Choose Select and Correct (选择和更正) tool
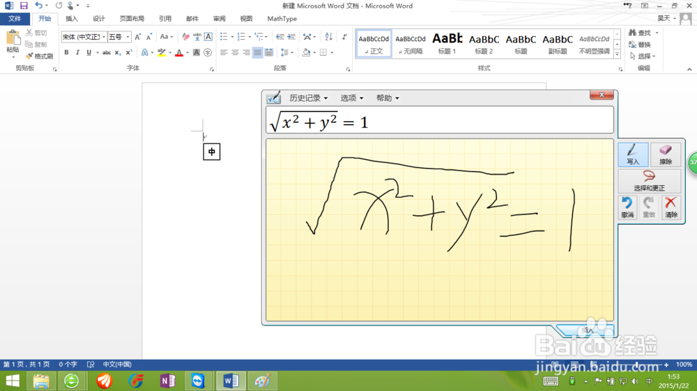The height and width of the screenshot is (391, 697). coord(649,181)
